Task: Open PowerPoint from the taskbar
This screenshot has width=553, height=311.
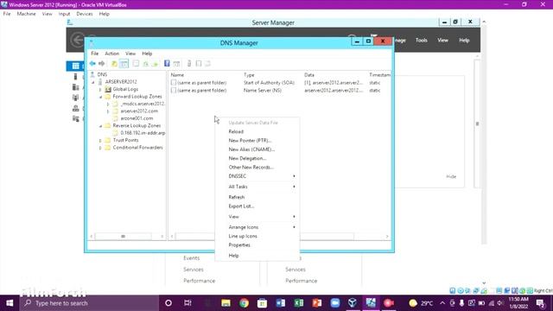Action: 317,303
